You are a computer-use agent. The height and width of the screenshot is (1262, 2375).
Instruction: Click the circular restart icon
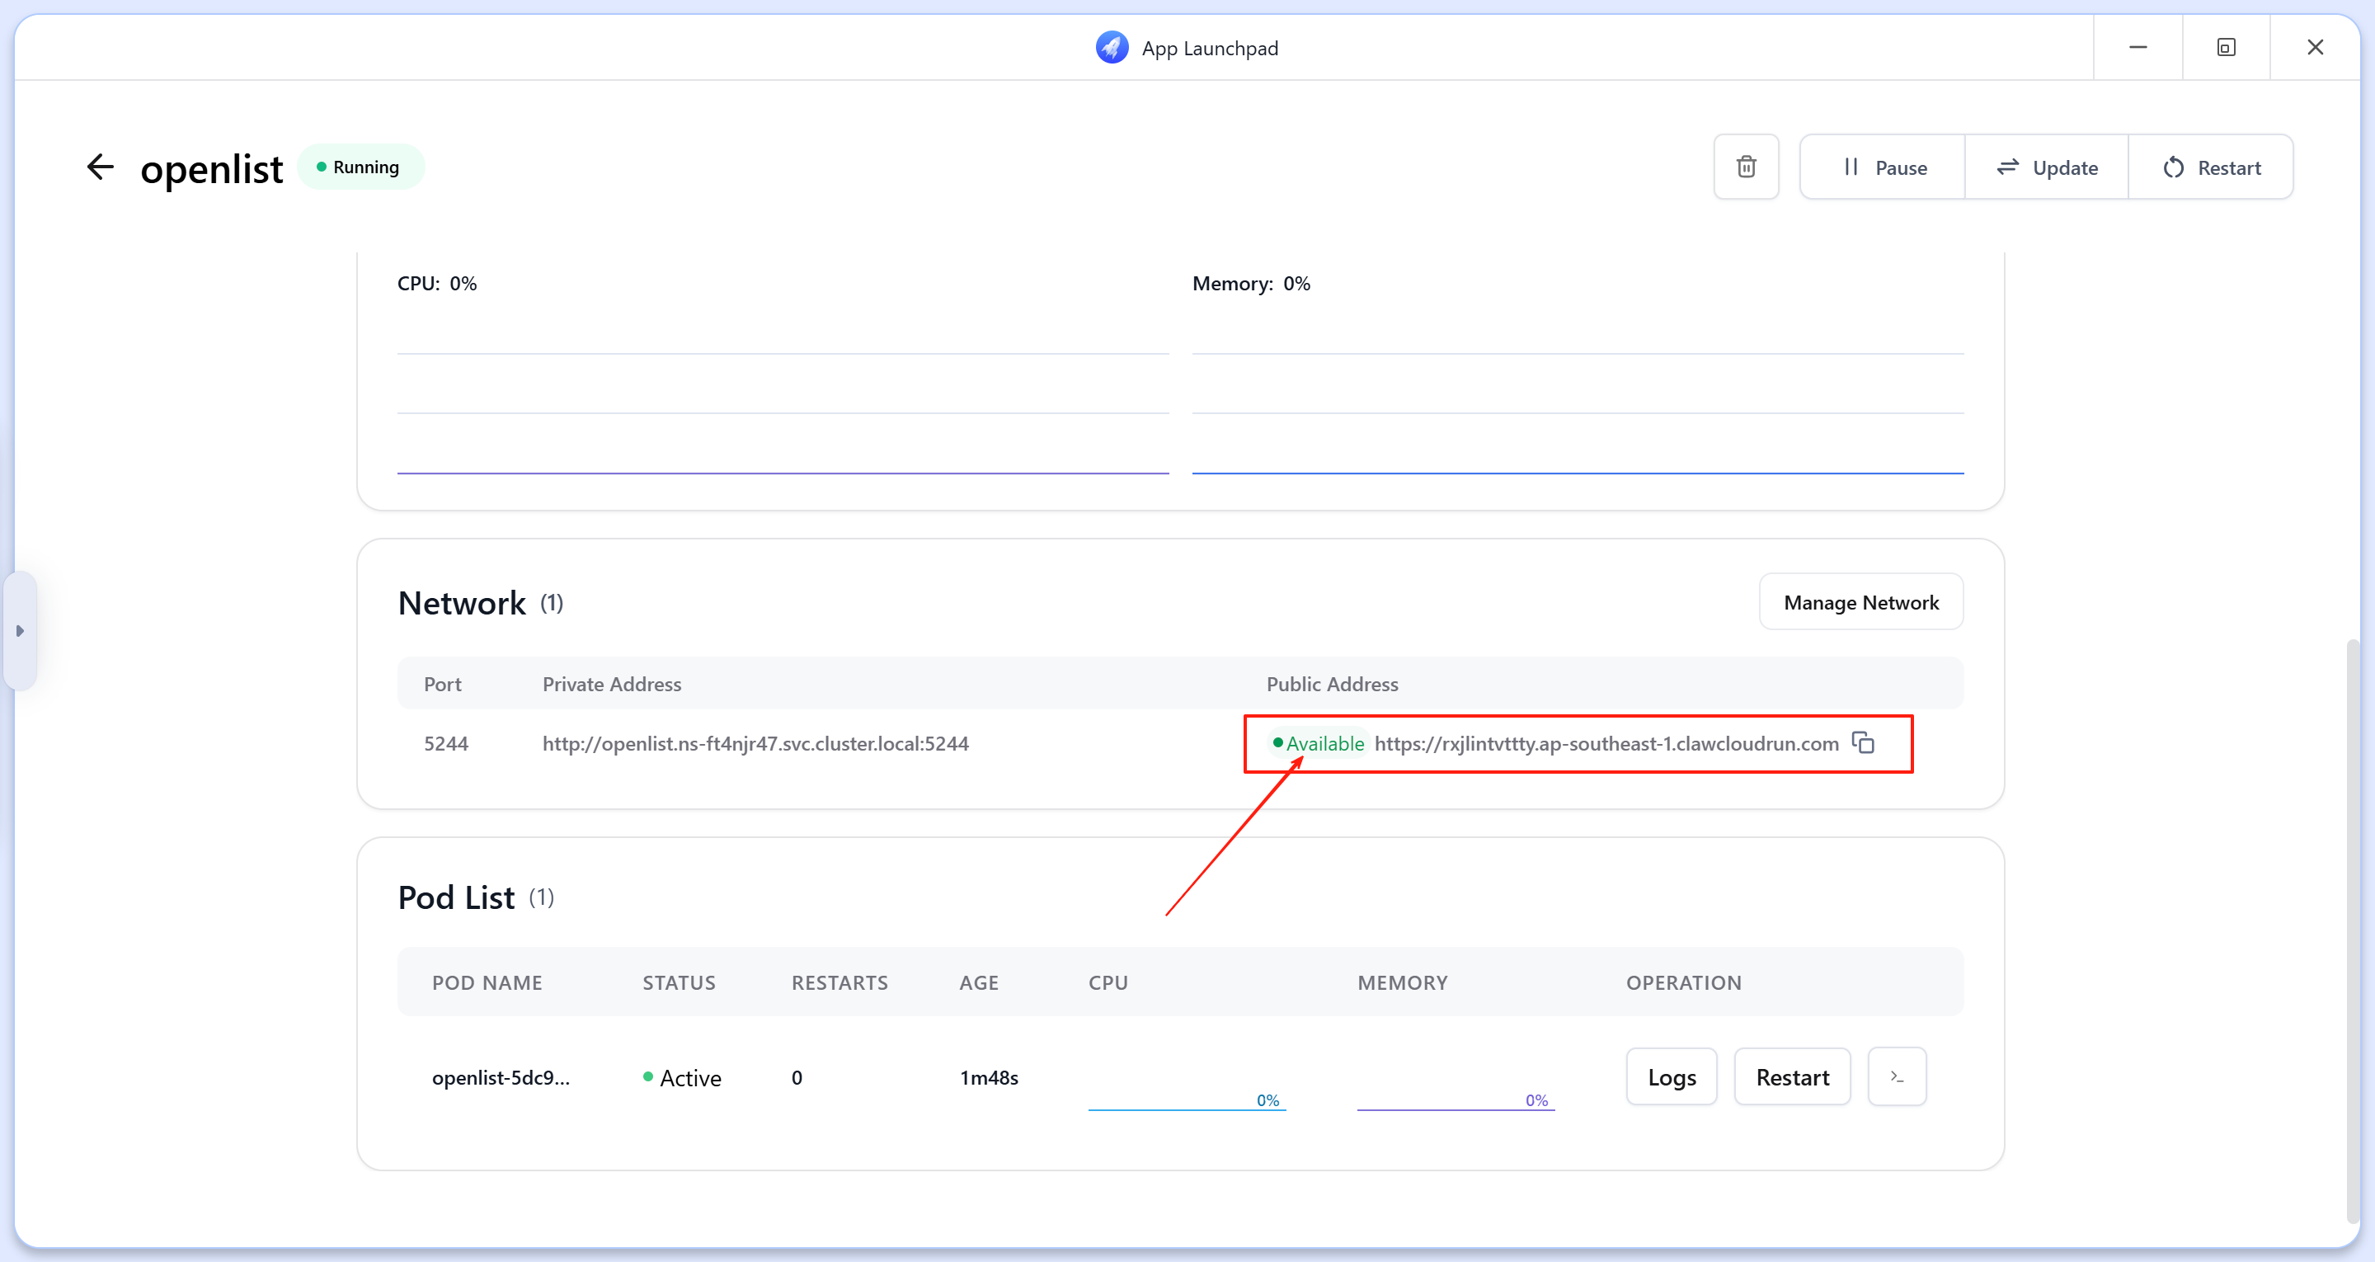coord(2174,167)
